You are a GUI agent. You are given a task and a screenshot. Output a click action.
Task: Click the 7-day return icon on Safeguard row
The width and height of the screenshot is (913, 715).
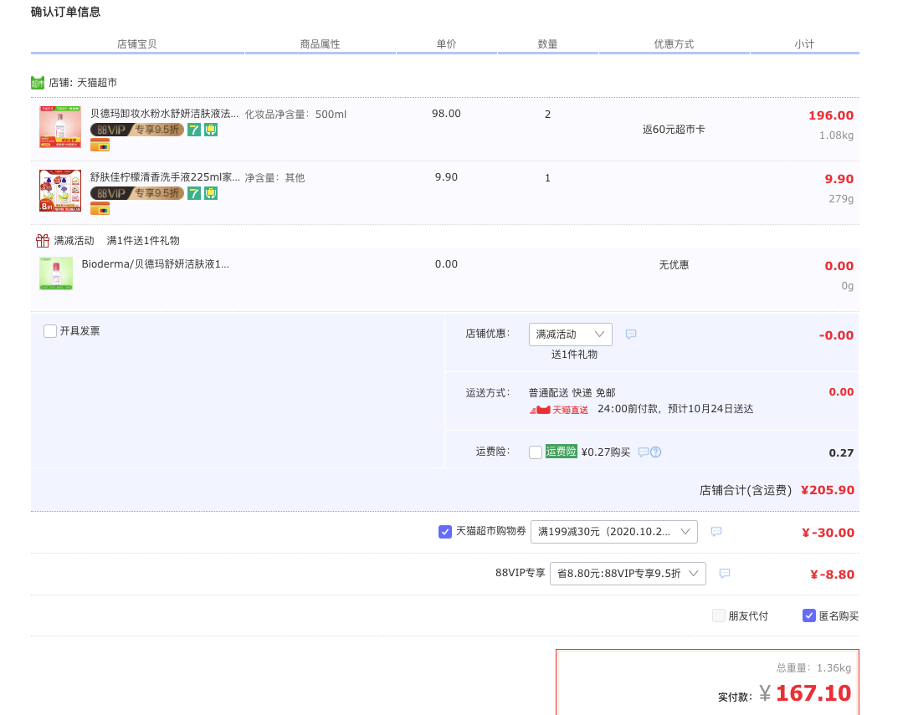pyautogui.click(x=194, y=193)
